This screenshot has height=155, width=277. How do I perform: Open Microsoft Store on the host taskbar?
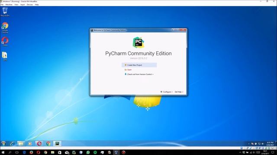[x=60, y=152]
